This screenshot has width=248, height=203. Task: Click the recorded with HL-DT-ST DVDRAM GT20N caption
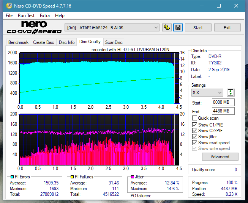point(130,50)
